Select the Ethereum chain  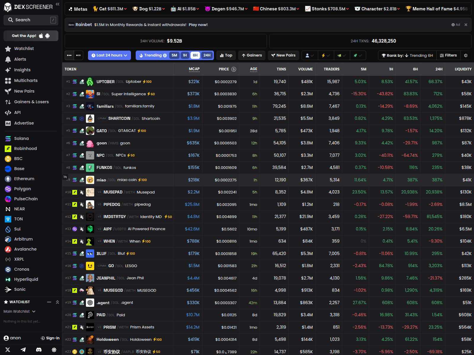click(24, 179)
